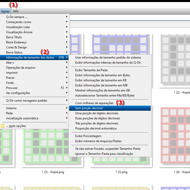The width and height of the screenshot is (190, 190).
Task: Select 'Informações de tamanho dos dados' entry
Action: 34,58
